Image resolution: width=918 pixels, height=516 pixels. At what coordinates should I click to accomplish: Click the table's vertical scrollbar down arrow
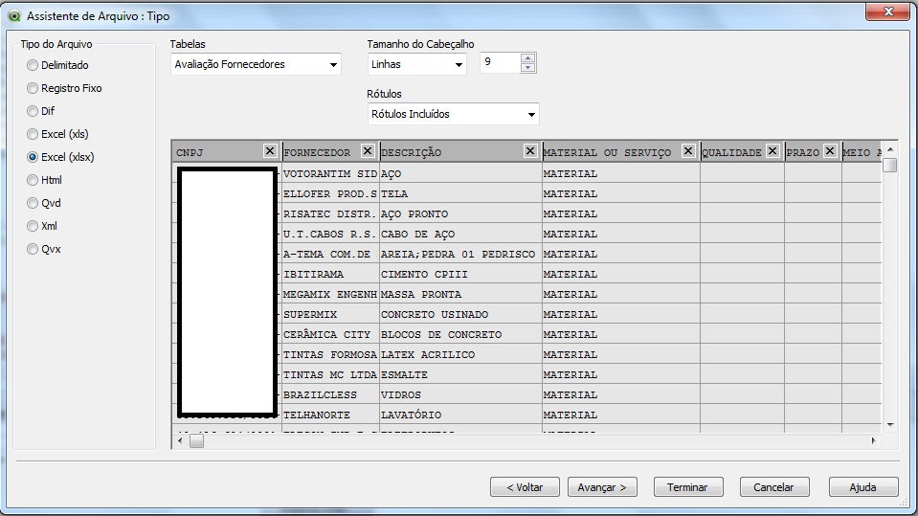pos(890,425)
